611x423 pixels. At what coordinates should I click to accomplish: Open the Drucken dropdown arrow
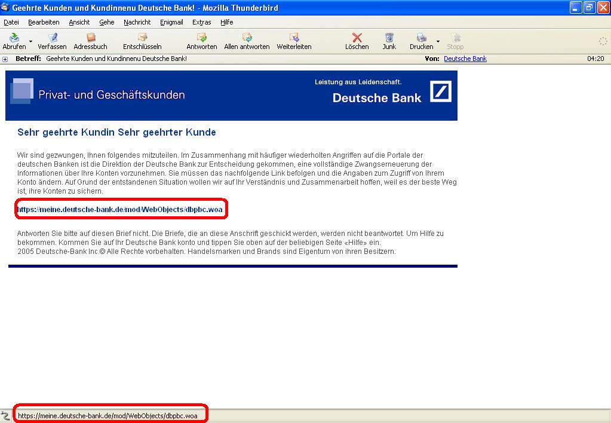(438, 41)
